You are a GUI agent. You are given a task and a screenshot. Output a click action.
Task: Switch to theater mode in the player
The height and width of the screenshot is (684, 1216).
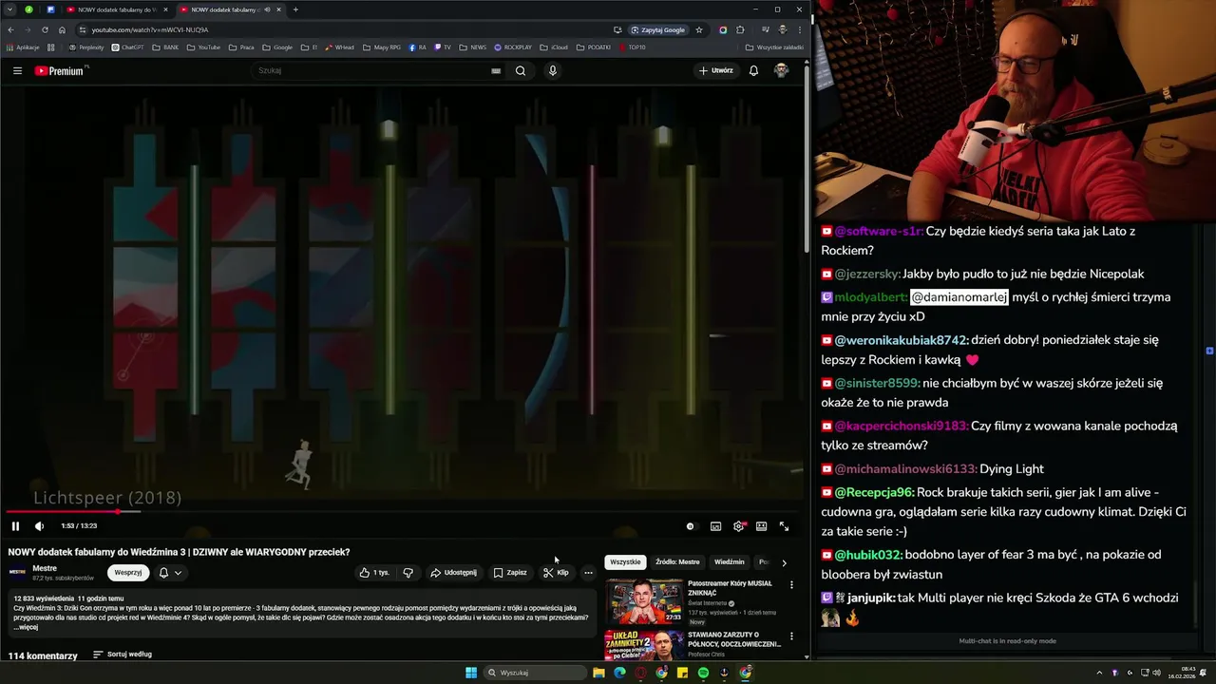pos(761,525)
